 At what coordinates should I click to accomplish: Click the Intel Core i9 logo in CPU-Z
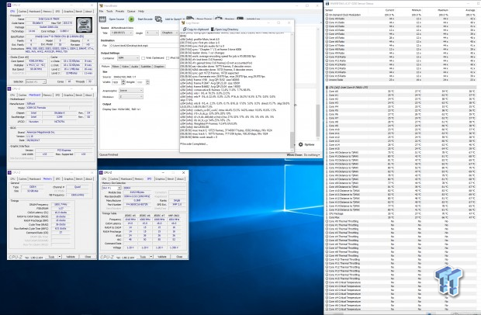coord(85,25)
